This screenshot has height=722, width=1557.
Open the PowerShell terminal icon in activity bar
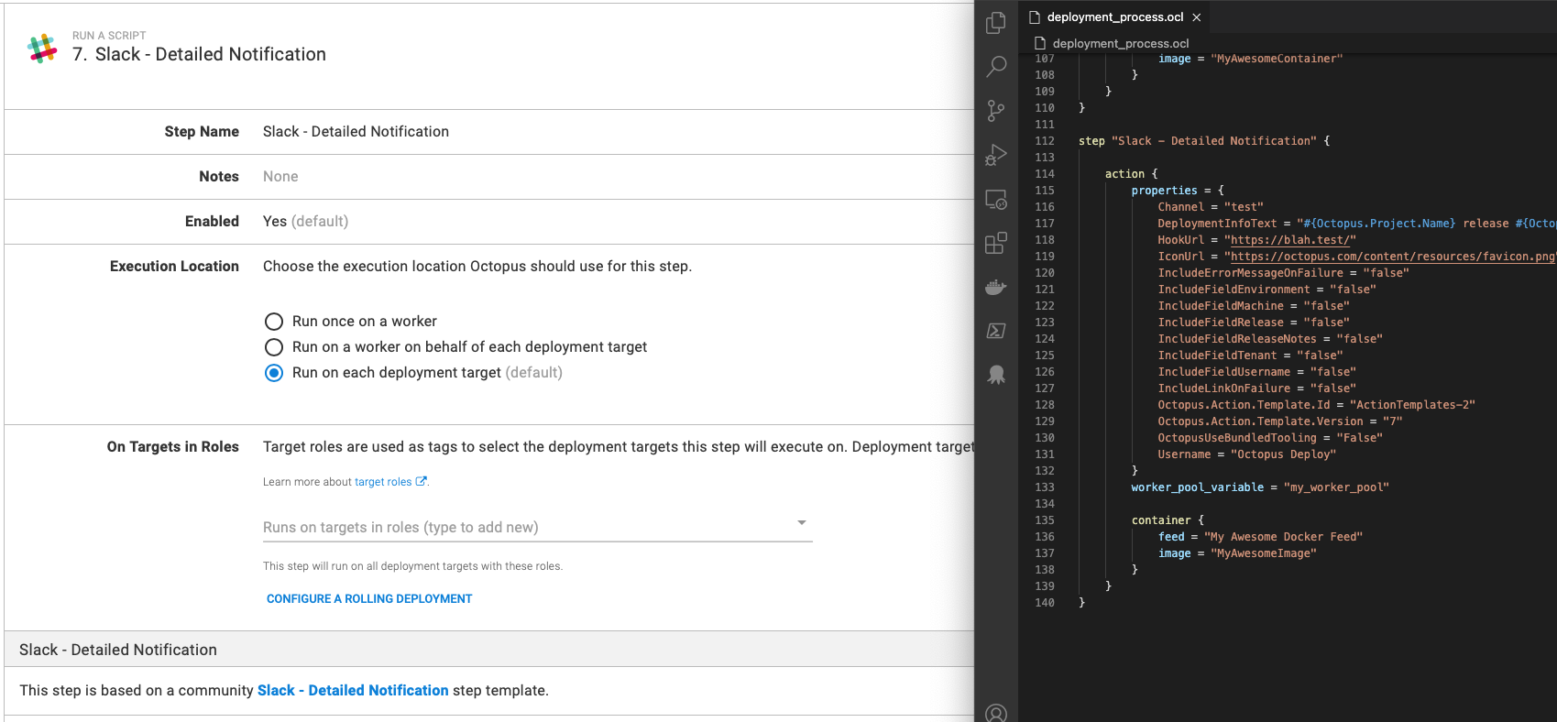click(x=996, y=331)
